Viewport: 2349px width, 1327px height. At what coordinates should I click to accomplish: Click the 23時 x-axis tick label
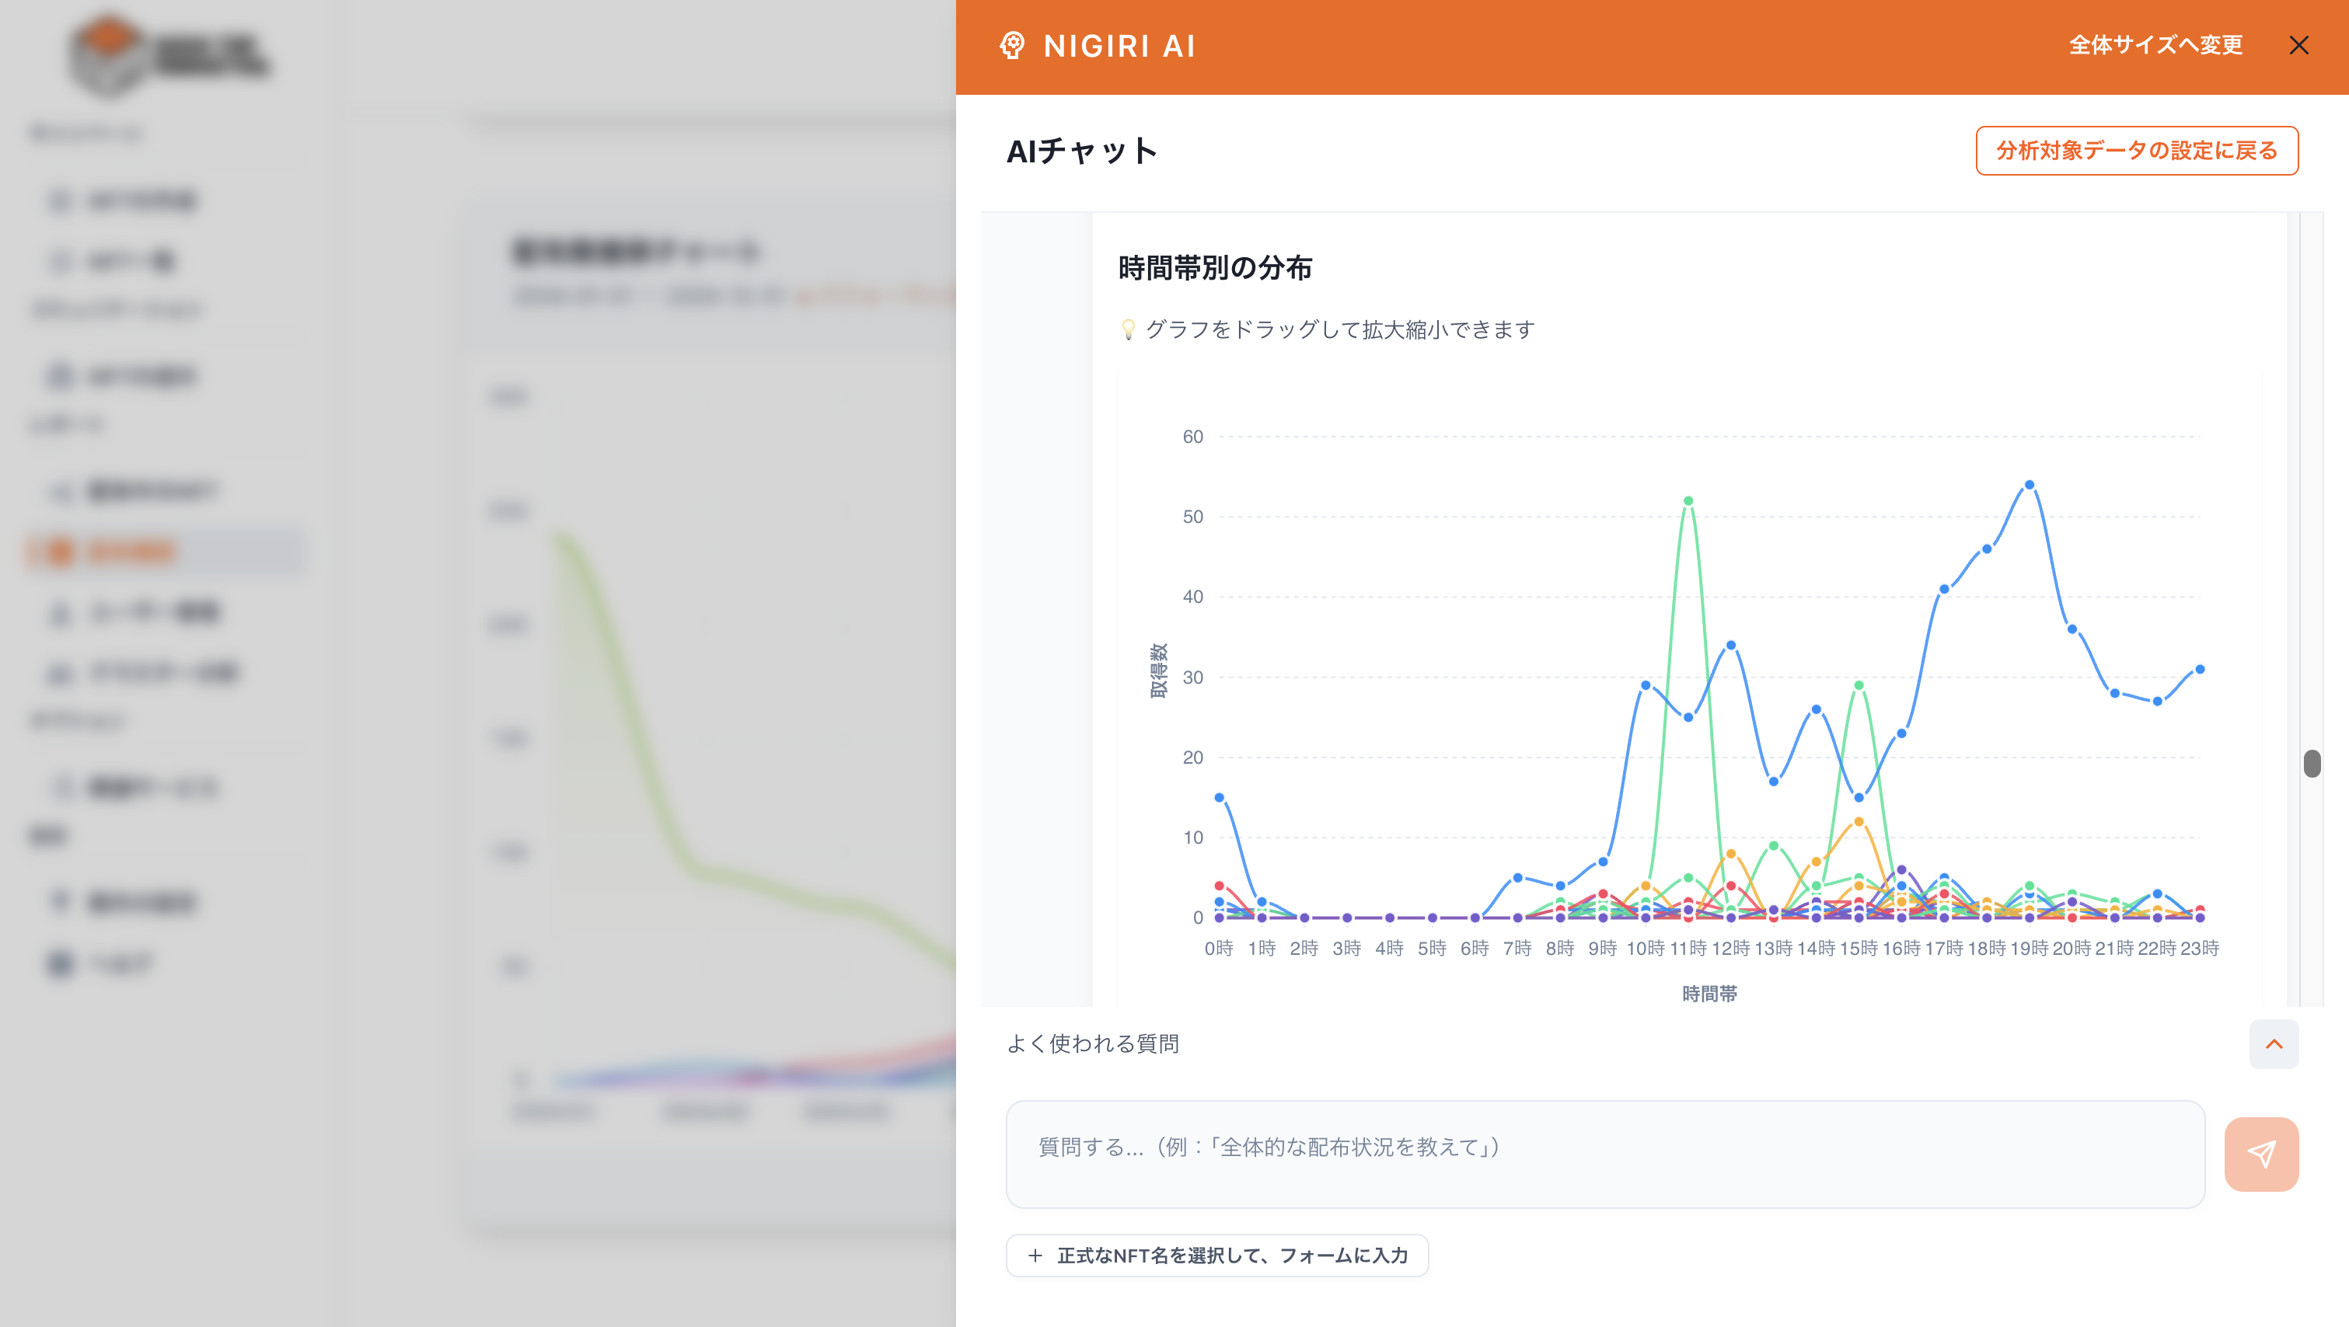click(2200, 948)
